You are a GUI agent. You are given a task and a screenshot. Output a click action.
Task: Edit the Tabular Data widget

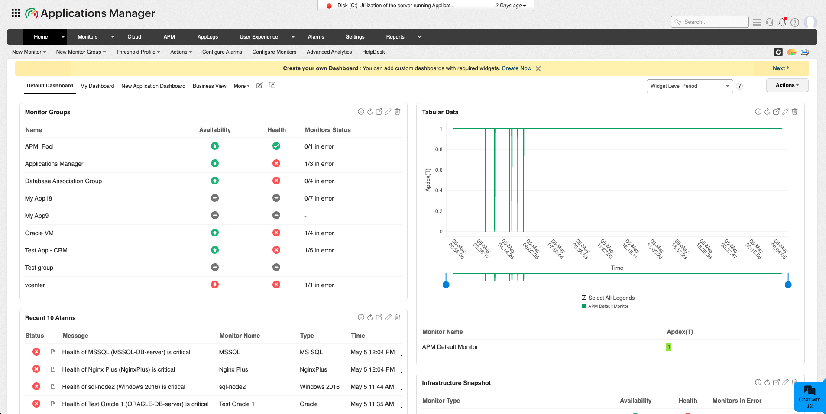coord(785,112)
